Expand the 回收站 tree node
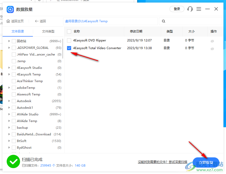The height and width of the screenshot is (174, 226). [9, 41]
